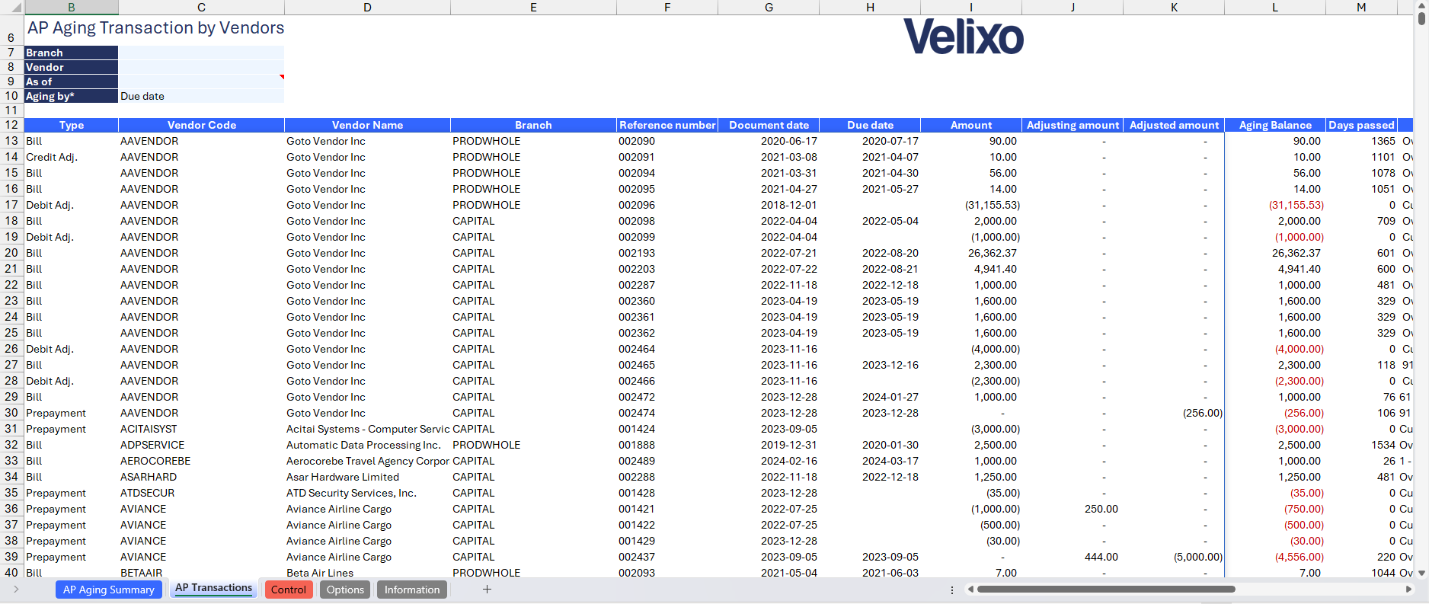The image size is (1429, 604).
Task: Open the Control sheet tab
Action: point(288,590)
